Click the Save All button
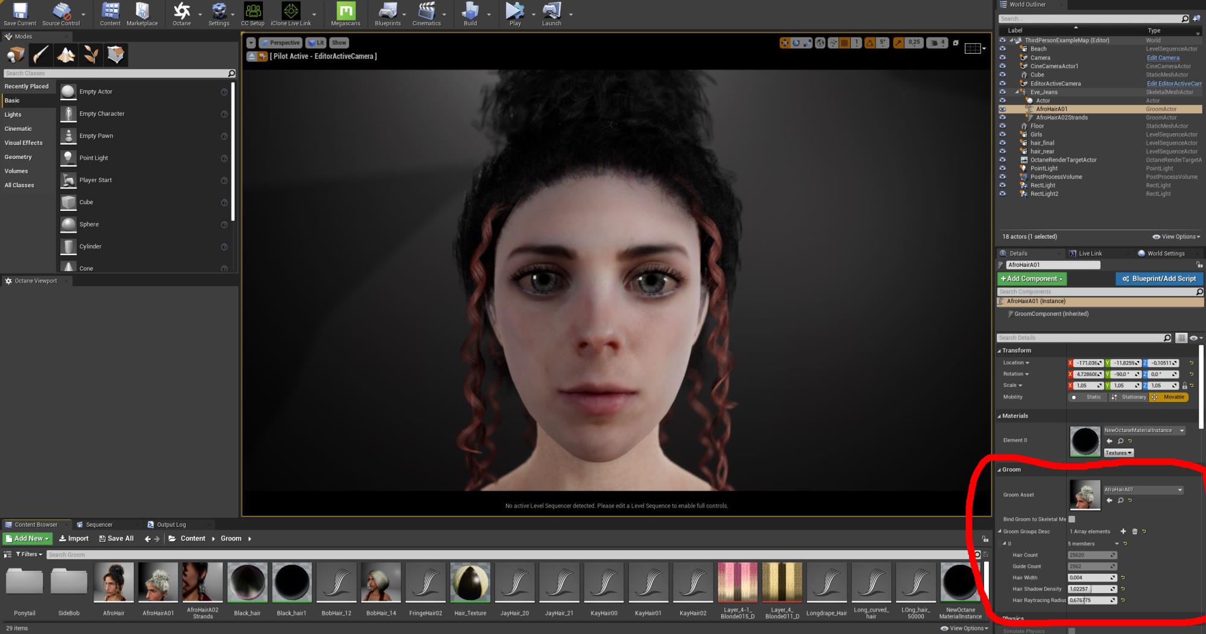The image size is (1206, 634). [x=116, y=539]
